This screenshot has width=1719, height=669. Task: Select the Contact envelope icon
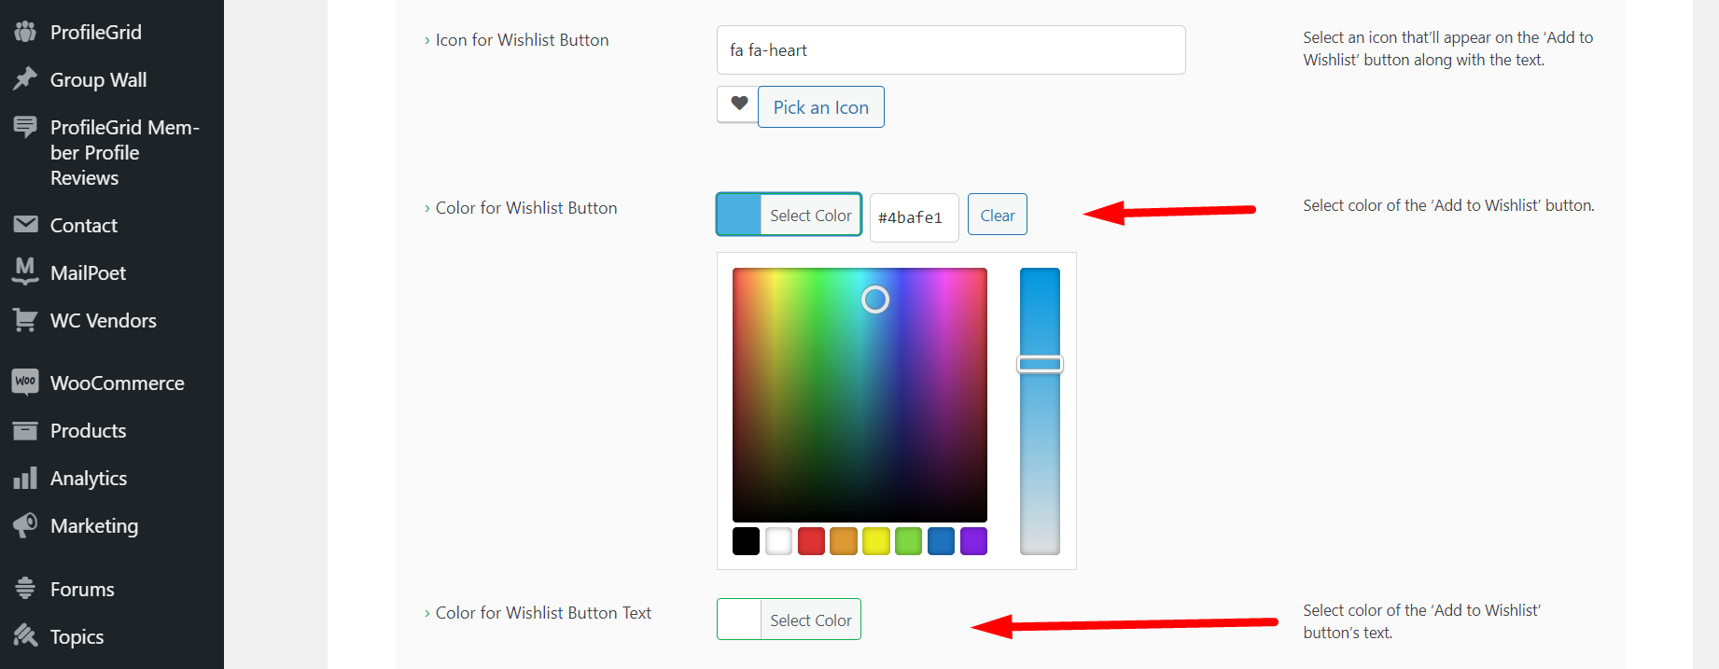pyautogui.click(x=26, y=225)
